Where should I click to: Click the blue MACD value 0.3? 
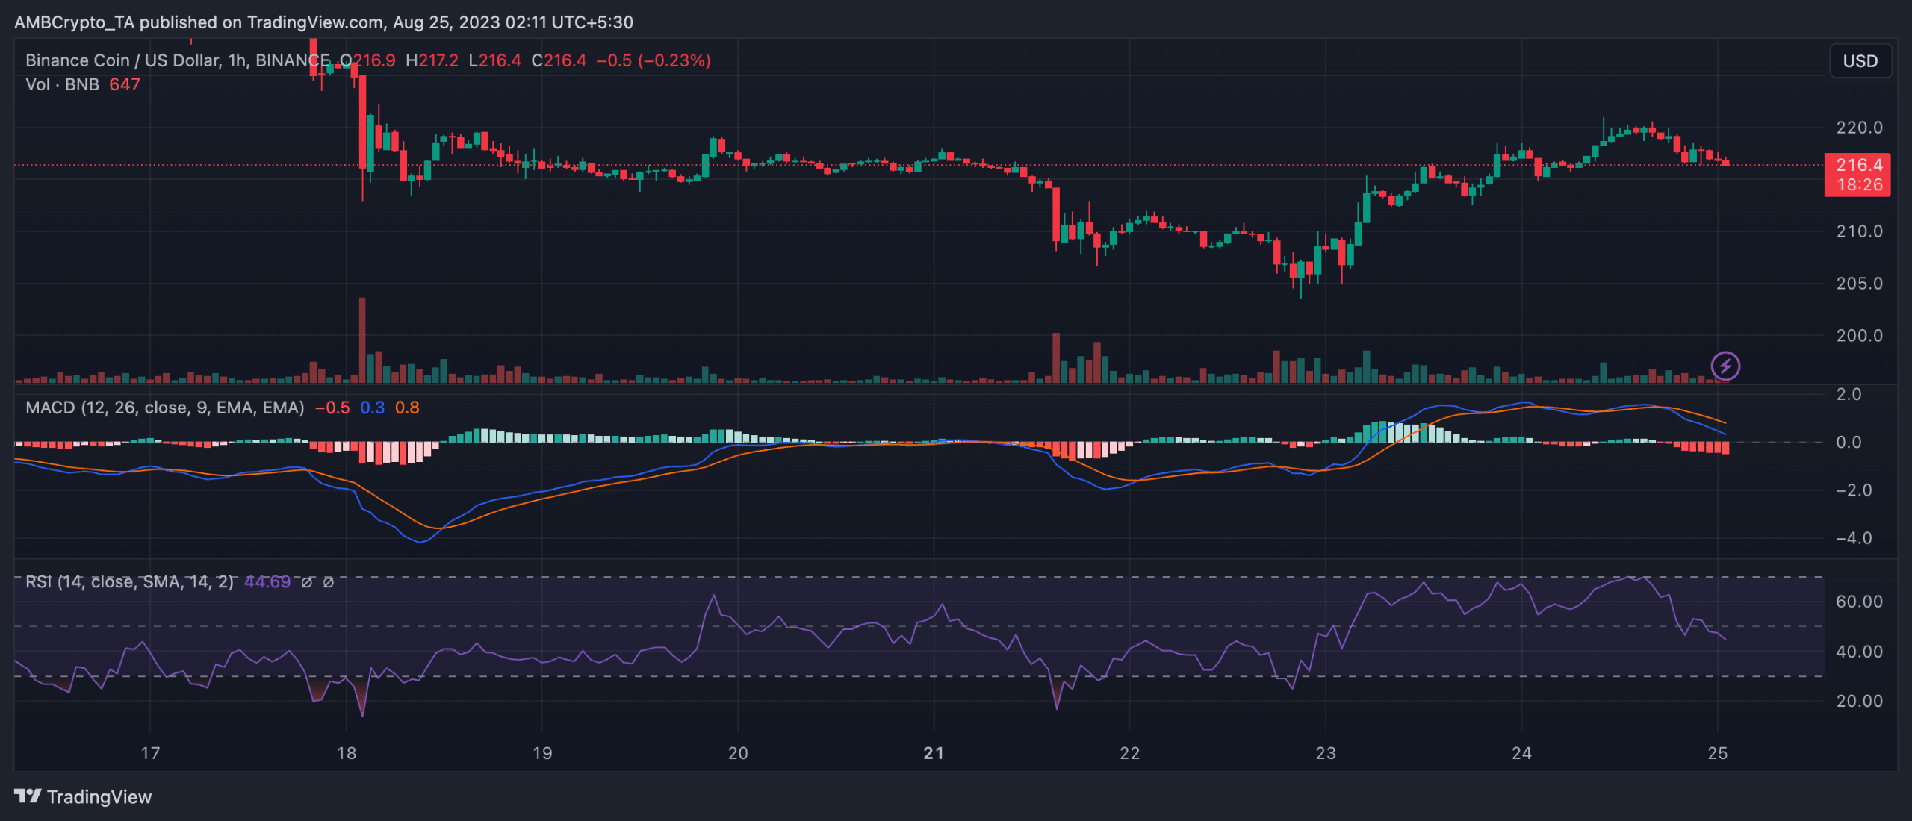(373, 408)
